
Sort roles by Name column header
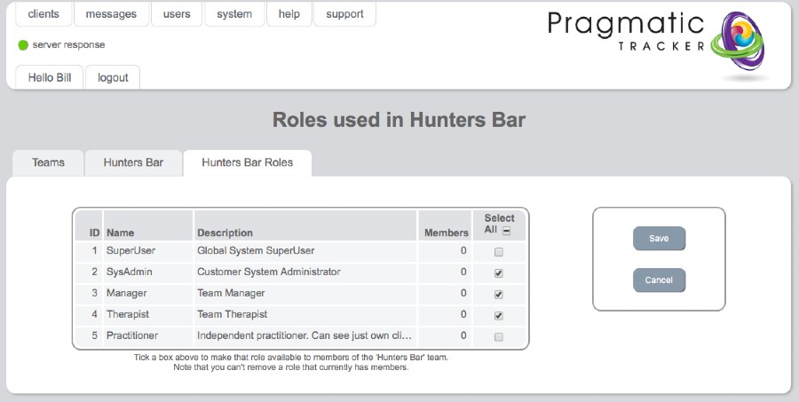[120, 233]
